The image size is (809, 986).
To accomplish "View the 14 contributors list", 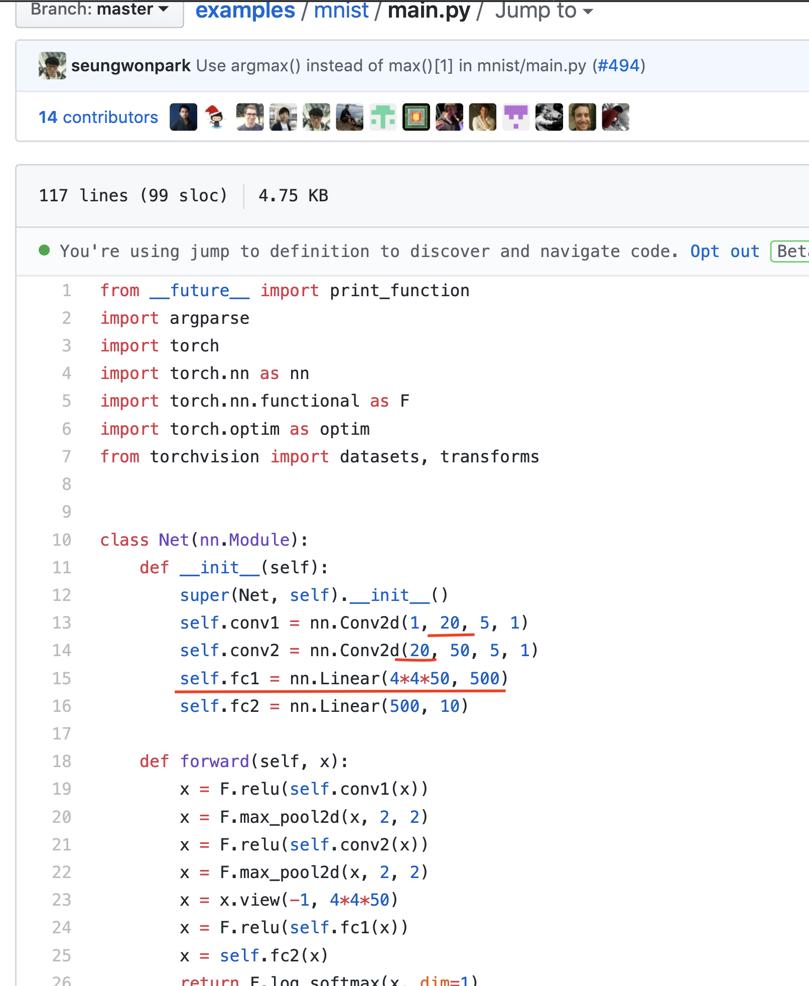I will (98, 117).
